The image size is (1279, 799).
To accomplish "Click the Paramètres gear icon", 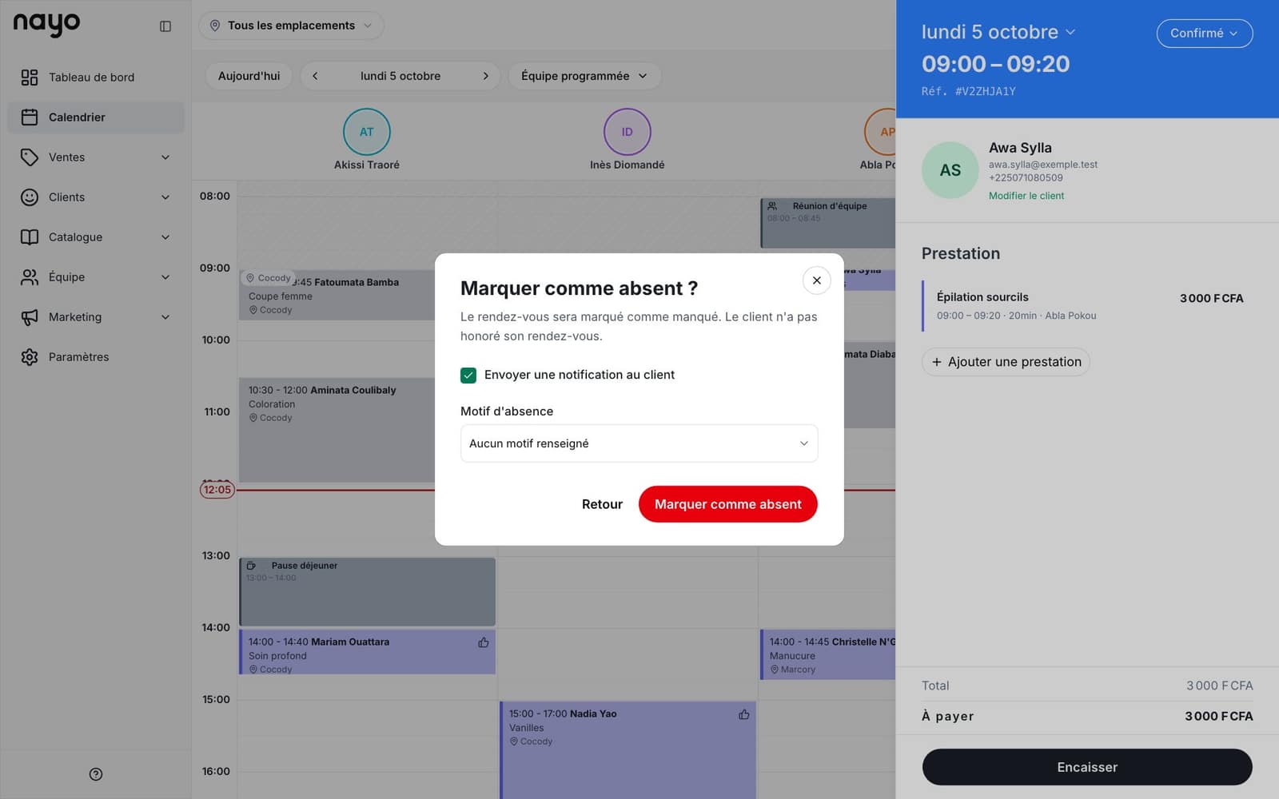I will (x=30, y=357).
